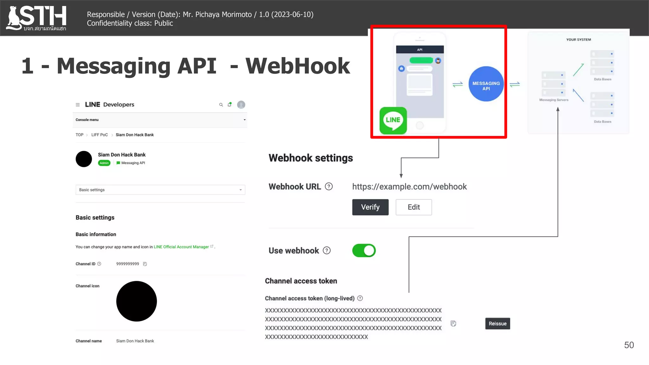Click the Webhook URL help icon
The image size is (649, 365).
[x=329, y=186]
